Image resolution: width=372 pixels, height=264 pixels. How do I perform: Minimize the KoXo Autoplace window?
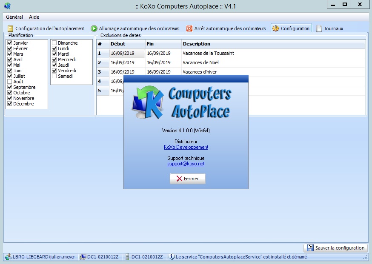[333, 5]
